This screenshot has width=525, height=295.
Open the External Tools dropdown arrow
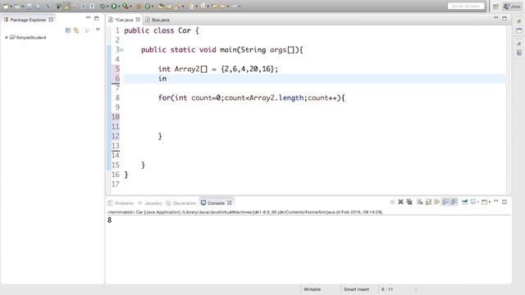[x=130, y=7]
